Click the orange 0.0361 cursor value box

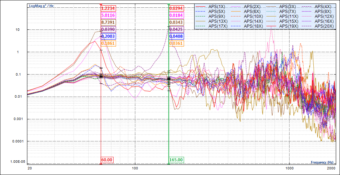pos(176,43)
